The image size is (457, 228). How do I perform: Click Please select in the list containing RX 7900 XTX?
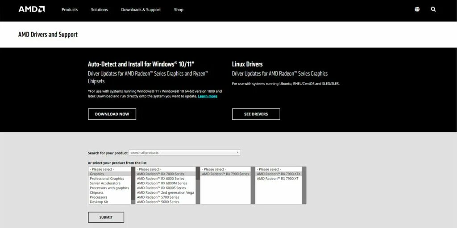[278, 169]
